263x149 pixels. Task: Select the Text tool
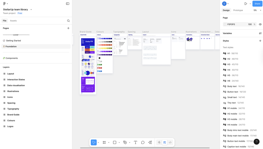135,142
